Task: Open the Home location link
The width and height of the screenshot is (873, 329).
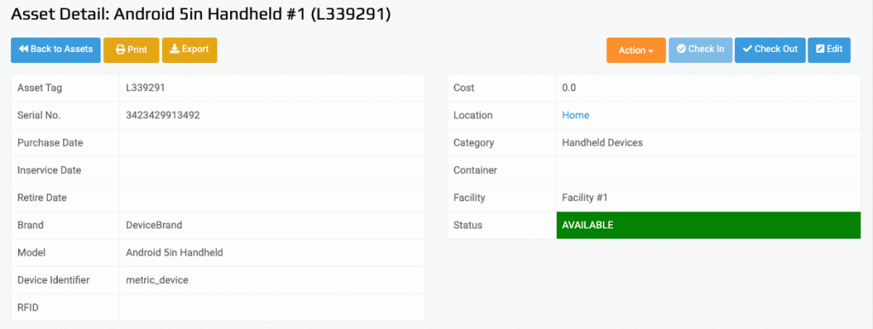Action: 575,115
